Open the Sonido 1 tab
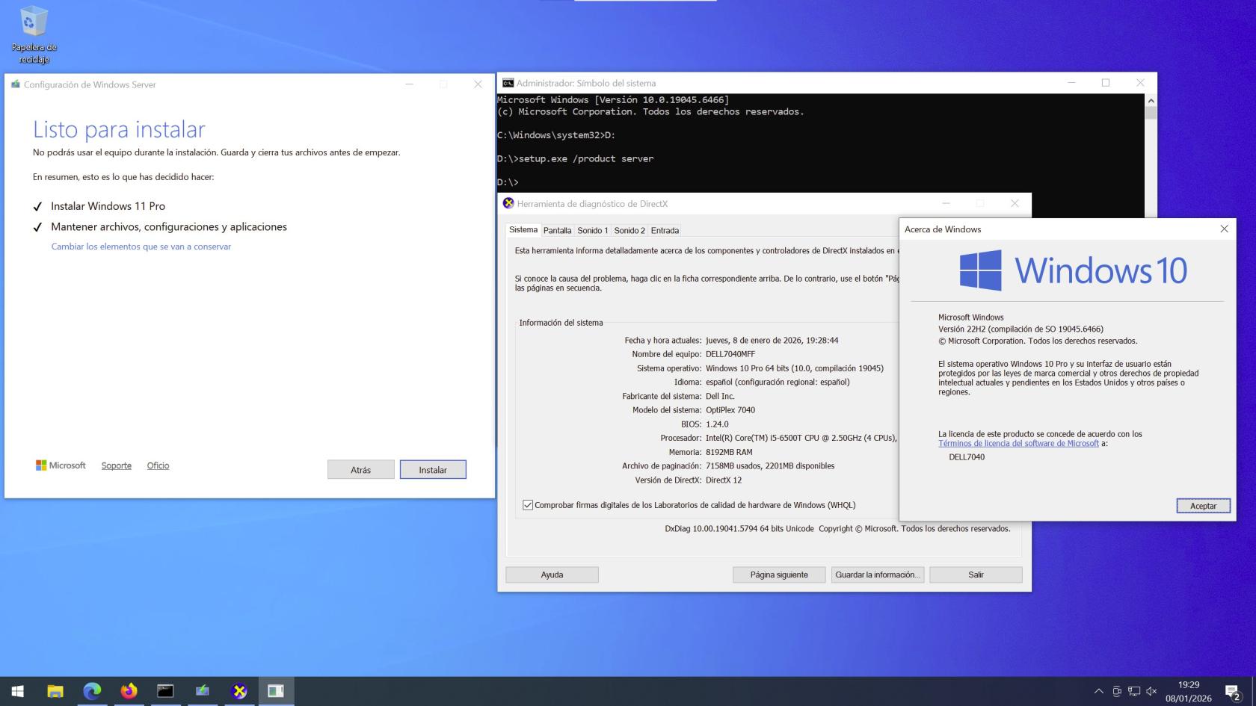Viewport: 1256px width, 706px height. (x=592, y=231)
